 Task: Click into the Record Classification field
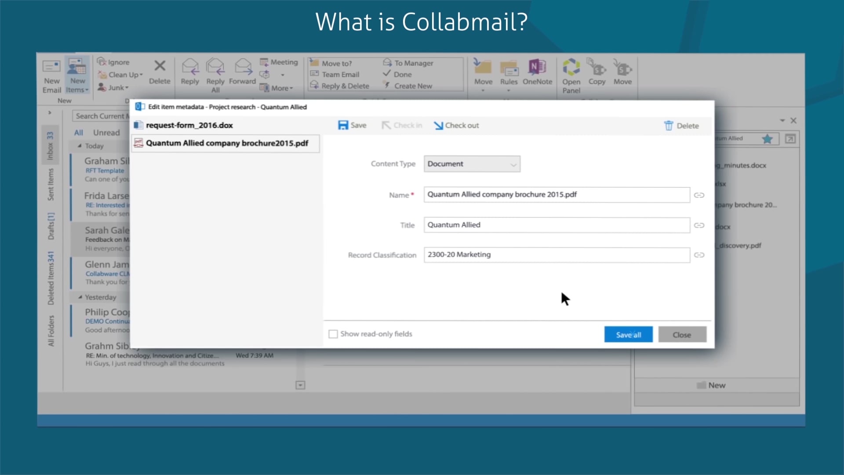[x=557, y=255]
